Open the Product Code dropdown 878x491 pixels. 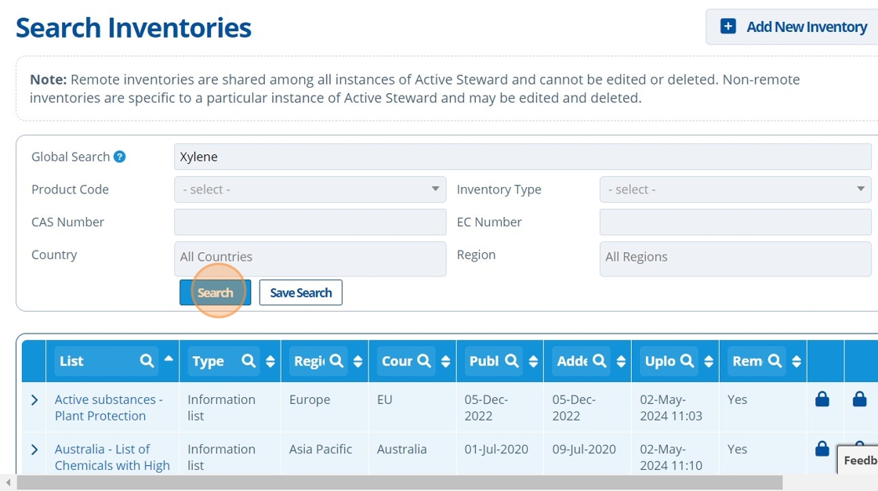point(310,190)
